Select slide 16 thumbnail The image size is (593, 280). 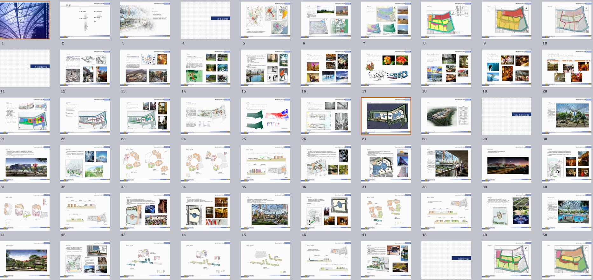326,68
